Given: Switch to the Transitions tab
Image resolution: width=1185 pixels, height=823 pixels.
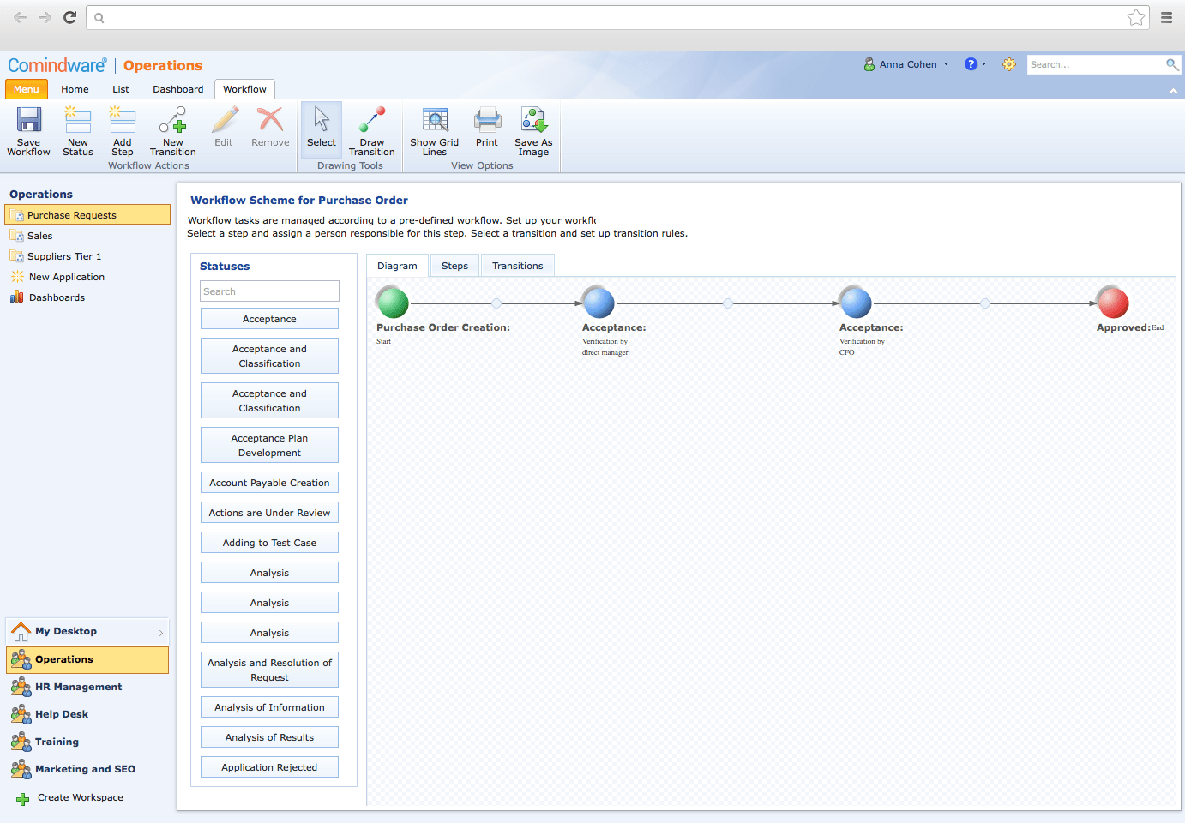Looking at the screenshot, I should (x=517, y=265).
